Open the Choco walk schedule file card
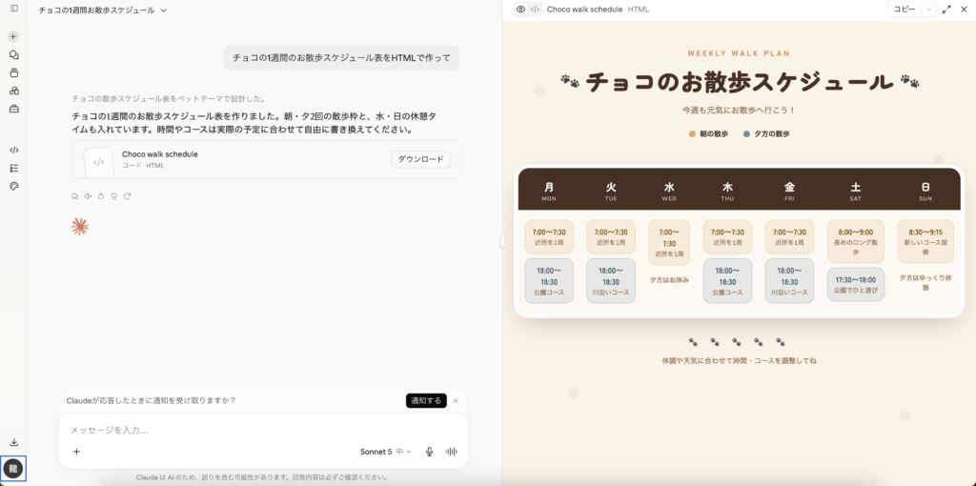 pos(265,160)
